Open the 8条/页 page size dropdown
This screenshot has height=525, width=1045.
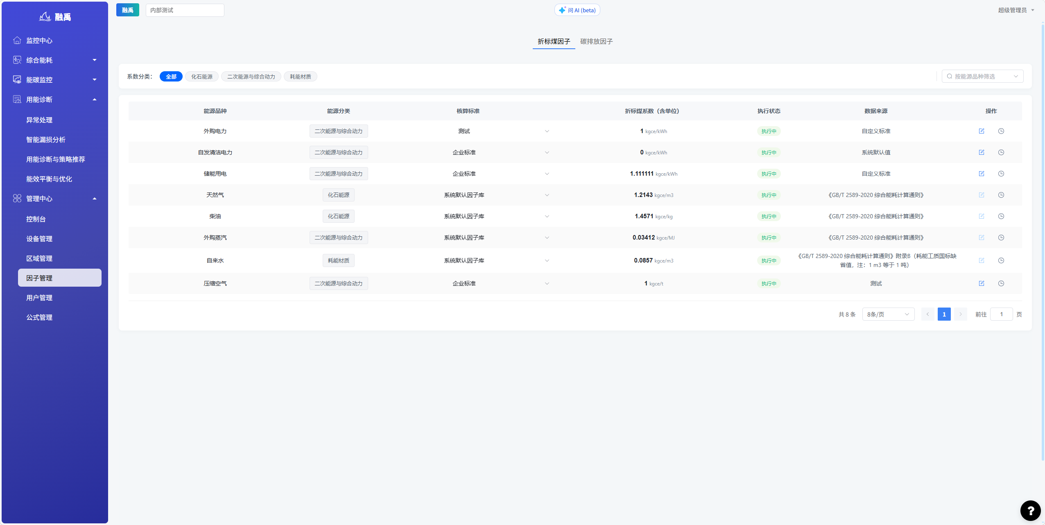pyautogui.click(x=888, y=314)
